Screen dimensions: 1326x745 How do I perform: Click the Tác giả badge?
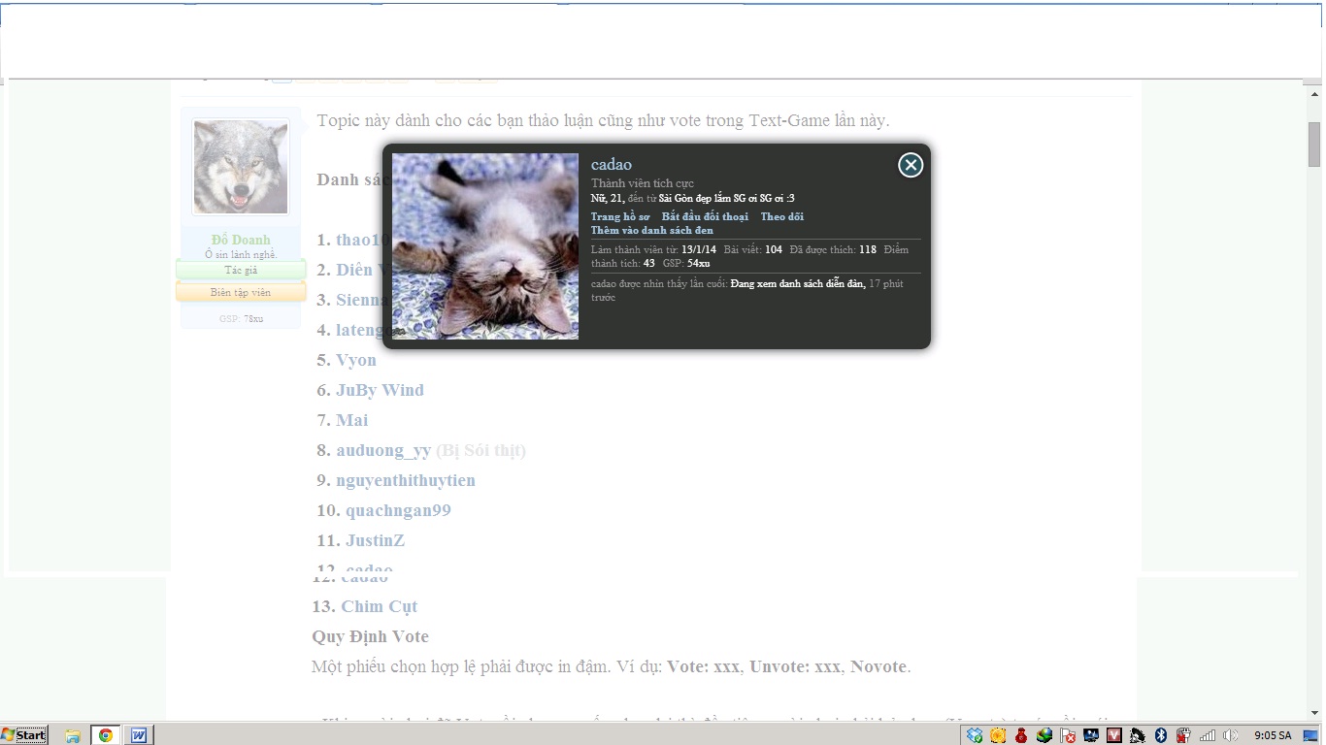coord(241,270)
